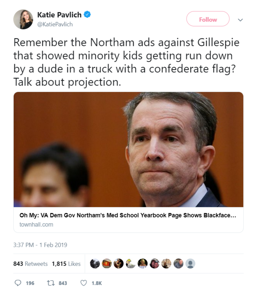
Task: Open the article card preview image
Action: point(128,149)
